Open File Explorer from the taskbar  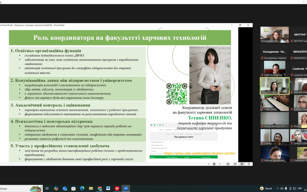tap(91, 189)
